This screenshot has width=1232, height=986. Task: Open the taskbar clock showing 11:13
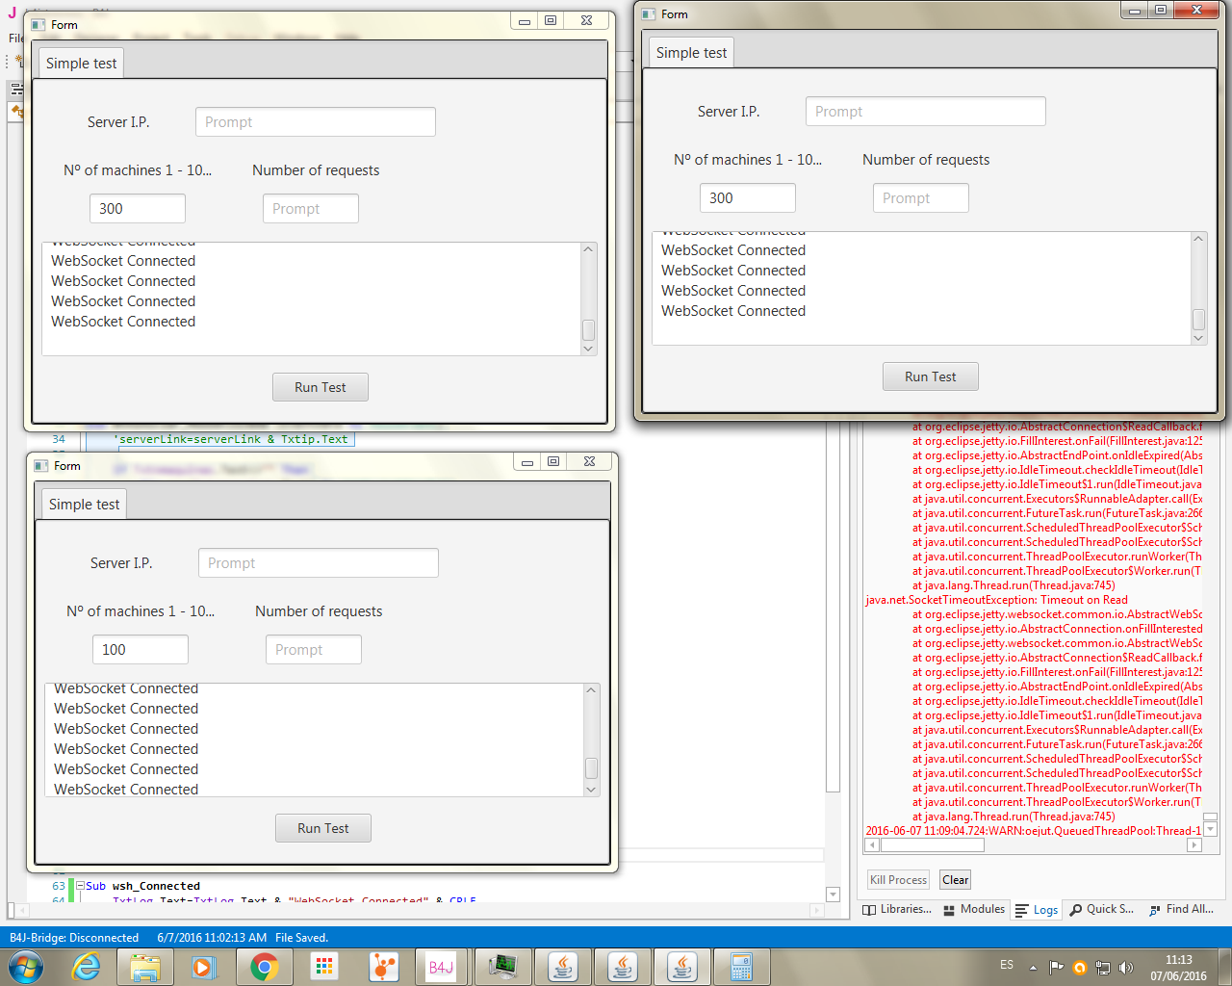1178,968
